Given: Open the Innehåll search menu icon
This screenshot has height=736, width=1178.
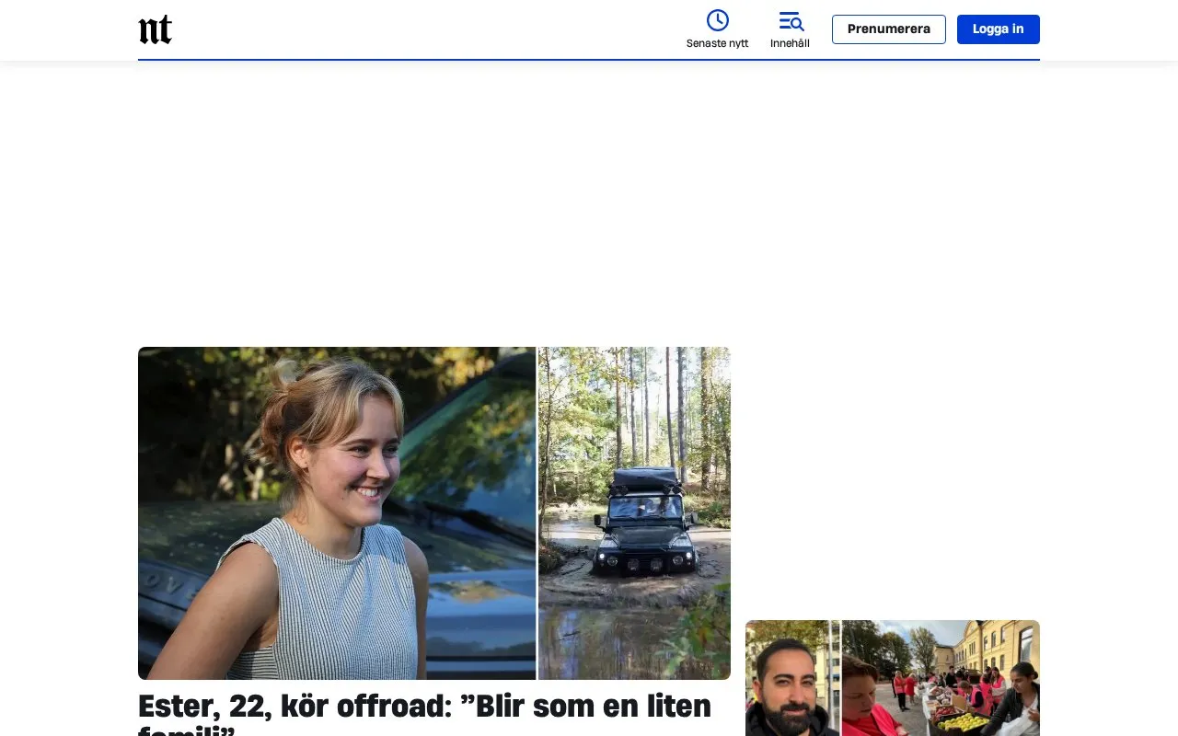Looking at the screenshot, I should pyautogui.click(x=791, y=20).
